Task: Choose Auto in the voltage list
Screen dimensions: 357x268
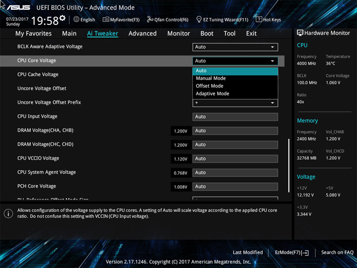Action: (x=235, y=71)
